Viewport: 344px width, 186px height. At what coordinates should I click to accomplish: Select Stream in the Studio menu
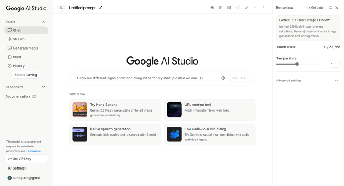click(26, 39)
